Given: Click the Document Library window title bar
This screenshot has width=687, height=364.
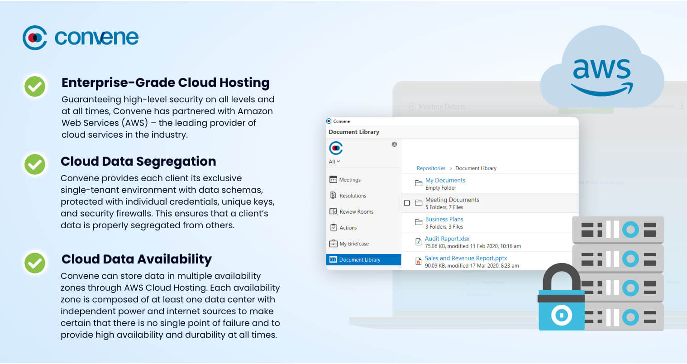Looking at the screenshot, I should pyautogui.click(x=354, y=132).
